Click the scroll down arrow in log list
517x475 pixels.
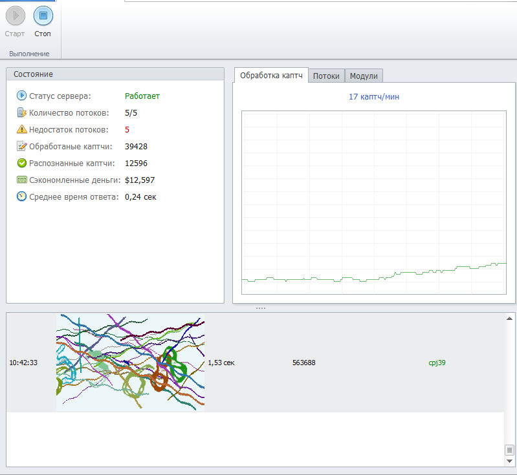509,461
